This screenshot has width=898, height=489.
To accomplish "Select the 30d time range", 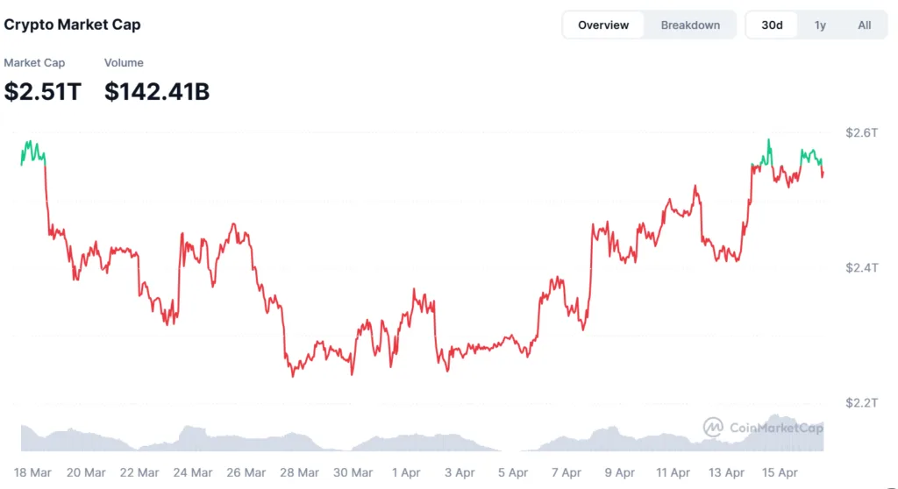I will click(x=772, y=25).
